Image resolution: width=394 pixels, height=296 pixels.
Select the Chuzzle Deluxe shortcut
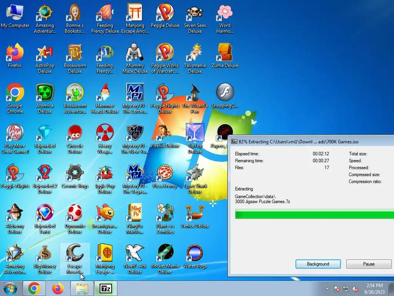point(75,139)
